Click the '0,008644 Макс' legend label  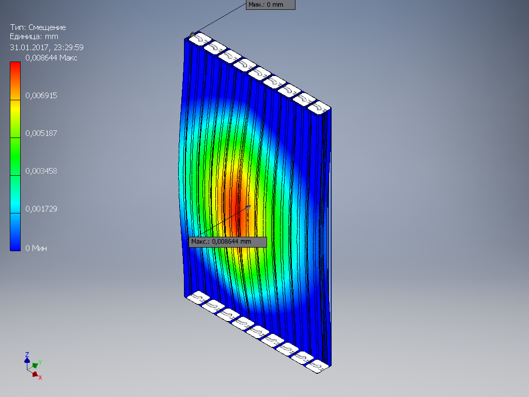51,58
